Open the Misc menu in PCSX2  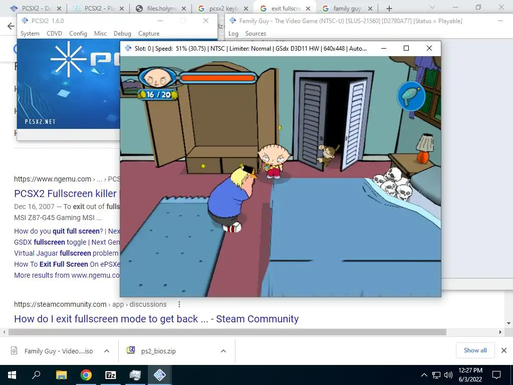(x=100, y=34)
